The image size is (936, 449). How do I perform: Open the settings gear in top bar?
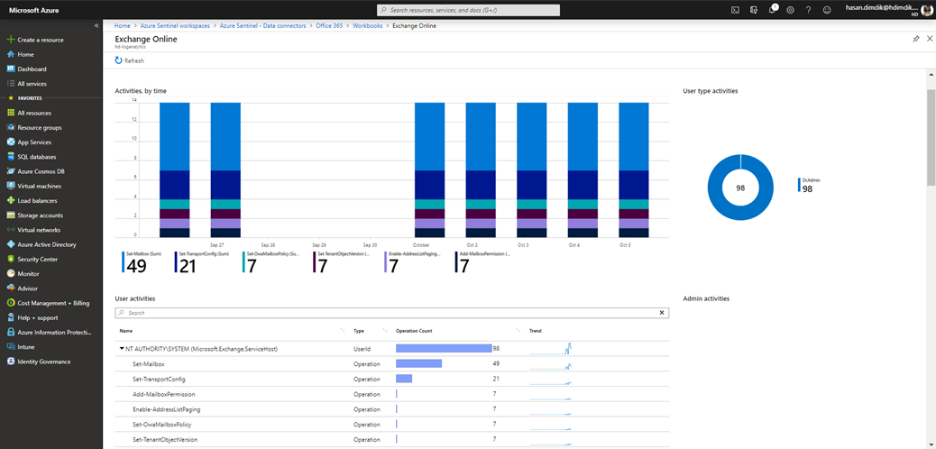[790, 10]
